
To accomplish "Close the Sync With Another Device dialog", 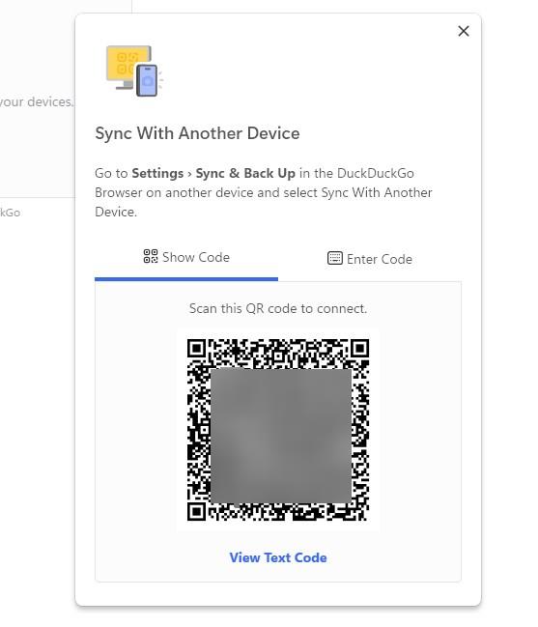I will pyautogui.click(x=464, y=31).
